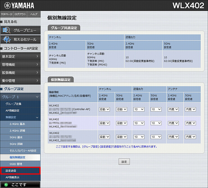Screen dimensions: 208x188
Task: Open 5GHz antenna dropdown for Controller-AP
Action: tap(191, 109)
